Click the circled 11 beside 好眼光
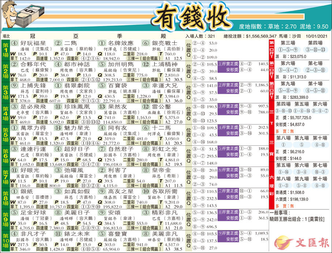Screen dimensions: 332x253 (x=15, y=170)
